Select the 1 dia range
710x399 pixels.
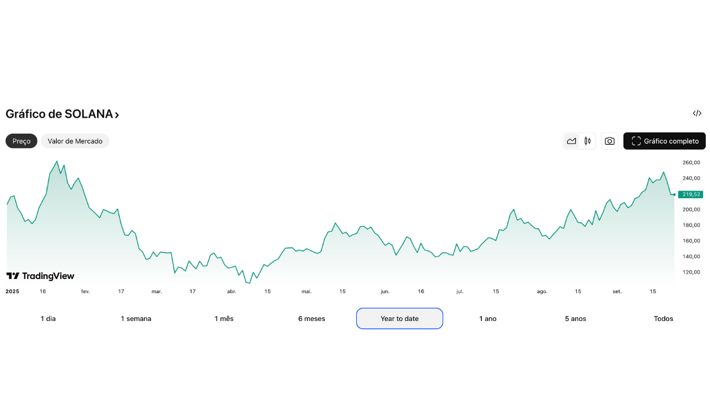48,319
